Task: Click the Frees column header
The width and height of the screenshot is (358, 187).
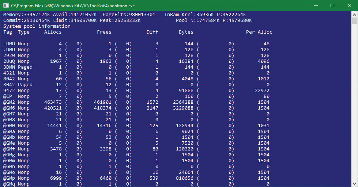Action: click(x=104, y=32)
